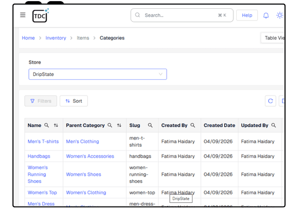
Task: Open the Men's T-shirts category
Action: click(43, 142)
